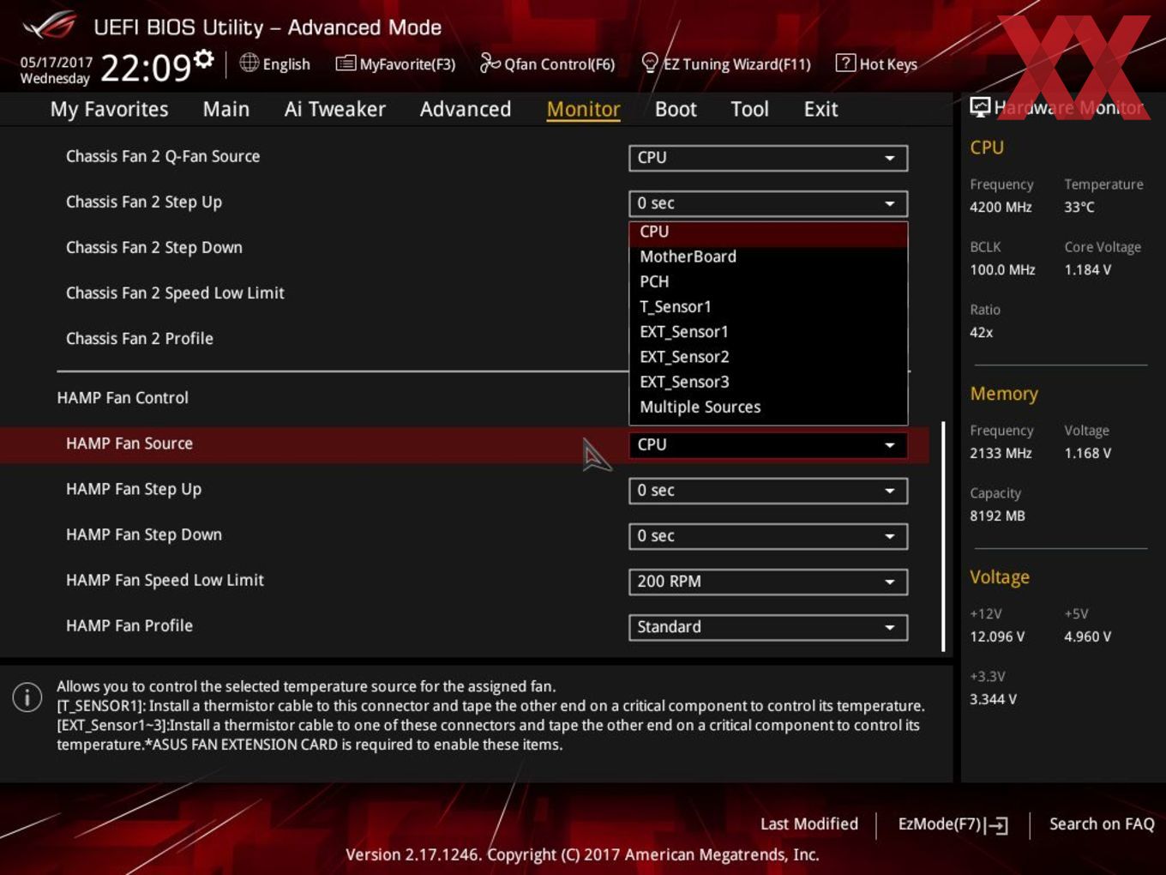This screenshot has width=1166, height=875.
Task: Open Qfan Control(F6)
Action: click(x=547, y=63)
